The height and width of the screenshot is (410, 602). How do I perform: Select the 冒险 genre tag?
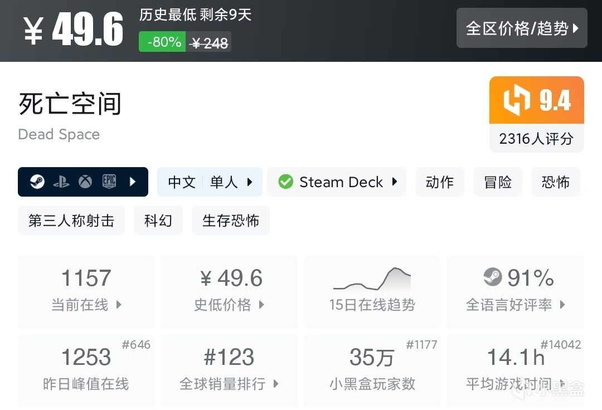[x=498, y=182]
